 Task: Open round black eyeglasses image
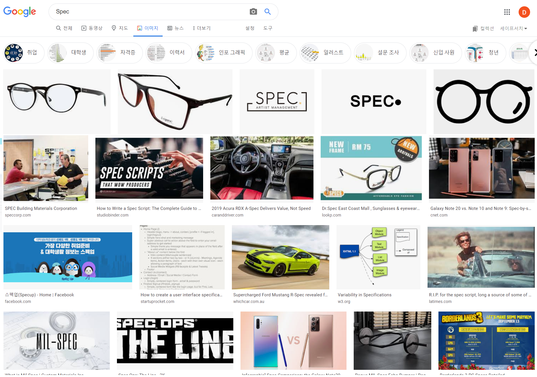(57, 101)
